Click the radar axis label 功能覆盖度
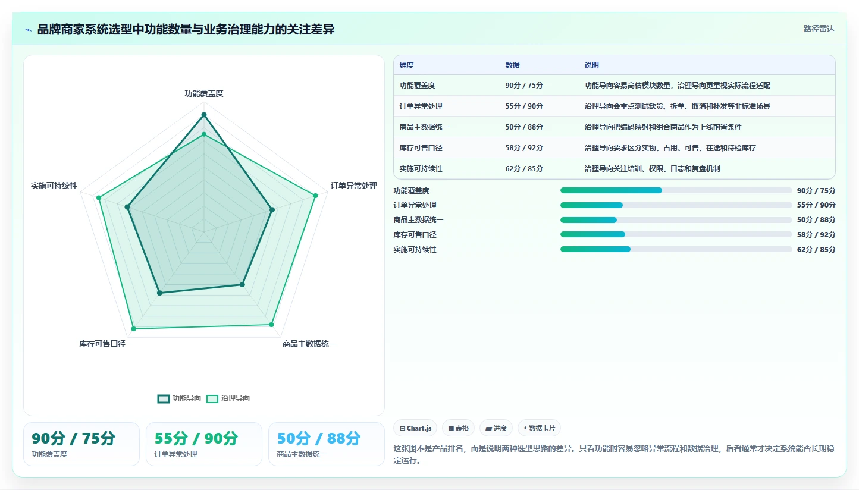 click(x=204, y=93)
